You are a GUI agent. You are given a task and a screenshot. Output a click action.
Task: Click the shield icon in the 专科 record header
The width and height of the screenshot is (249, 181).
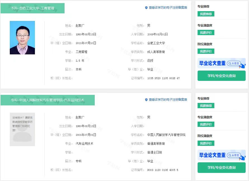[146, 100]
